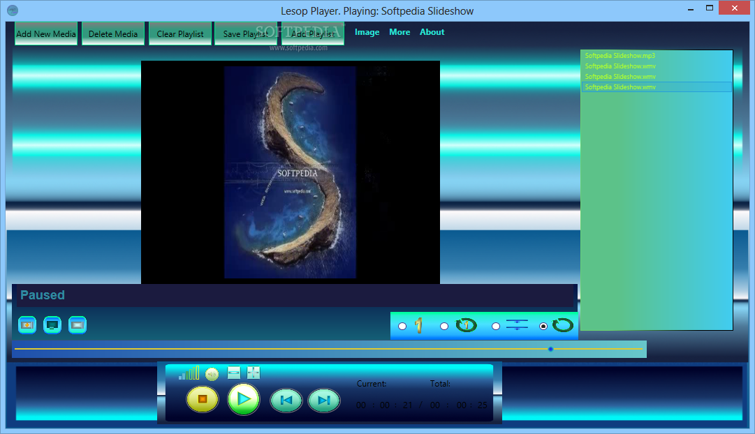Increase volume with the plus icon
This screenshot has width=755, height=434.
coord(254,373)
